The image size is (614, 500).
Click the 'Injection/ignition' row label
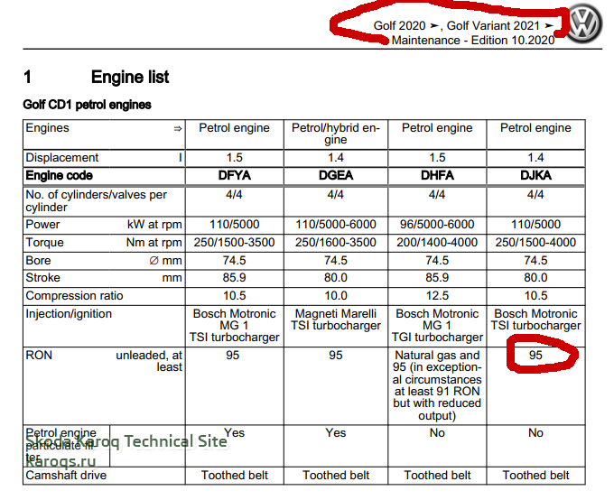pyautogui.click(x=69, y=314)
